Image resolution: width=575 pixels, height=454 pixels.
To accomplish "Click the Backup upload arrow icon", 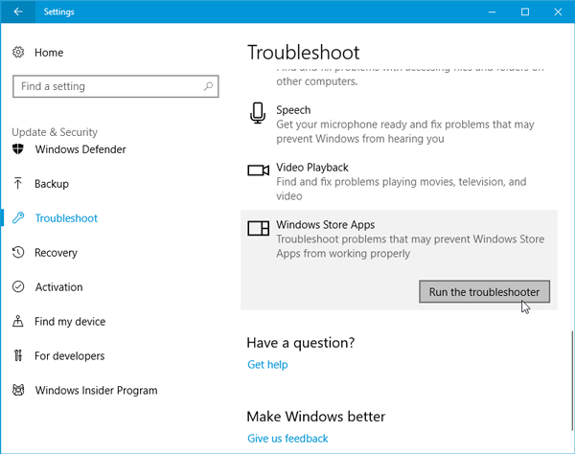I will point(17,183).
